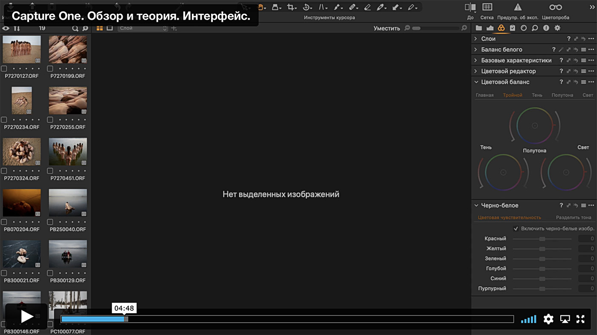
Task: Check the box under PB300129.ORF
Action: 50,273
